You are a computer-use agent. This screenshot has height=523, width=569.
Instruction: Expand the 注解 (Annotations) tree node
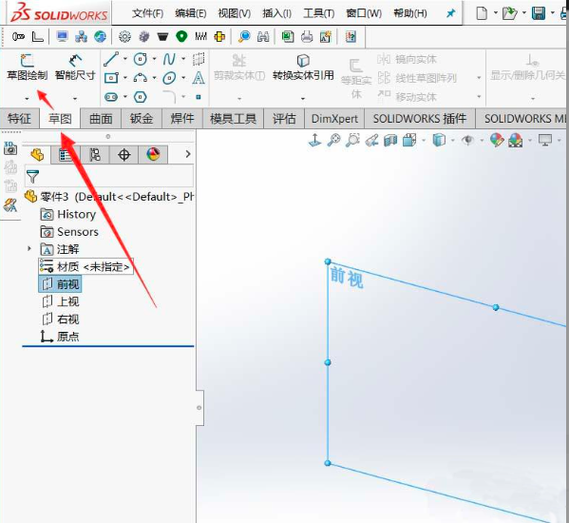pyautogui.click(x=29, y=249)
